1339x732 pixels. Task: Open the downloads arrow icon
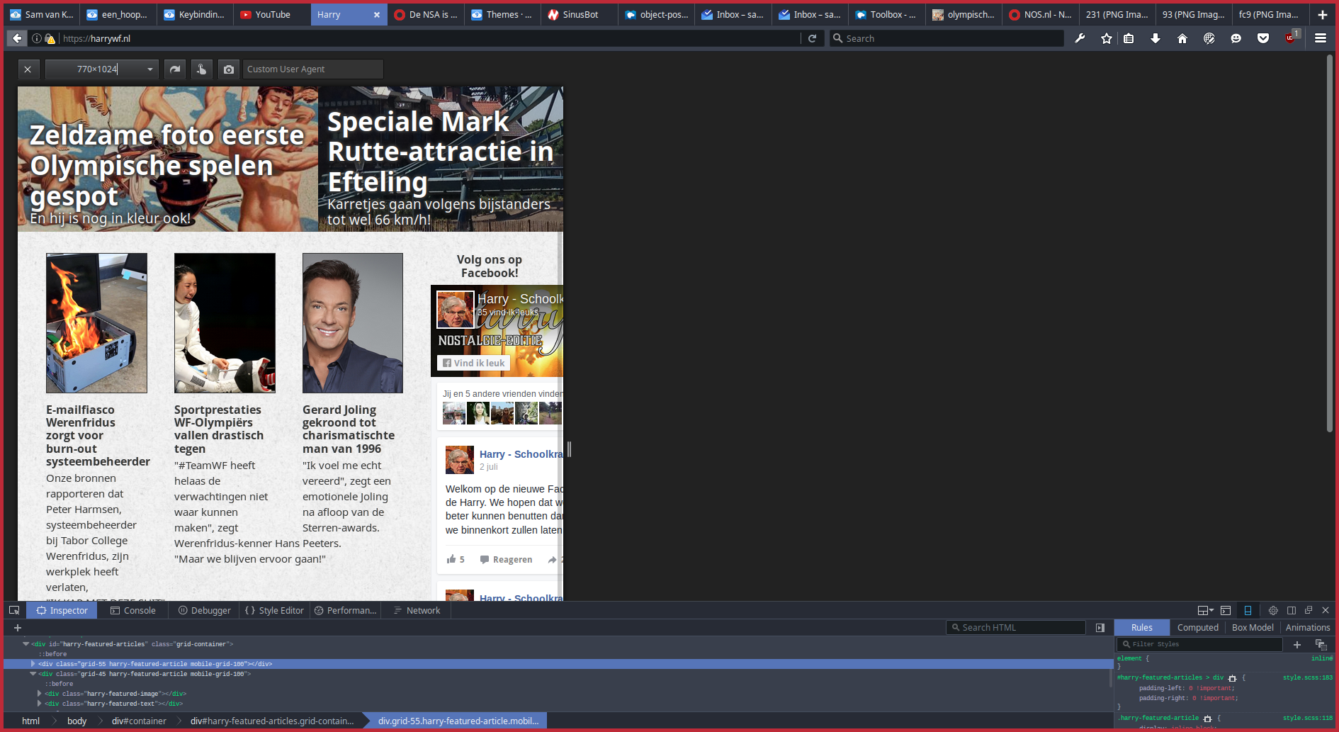(1156, 38)
